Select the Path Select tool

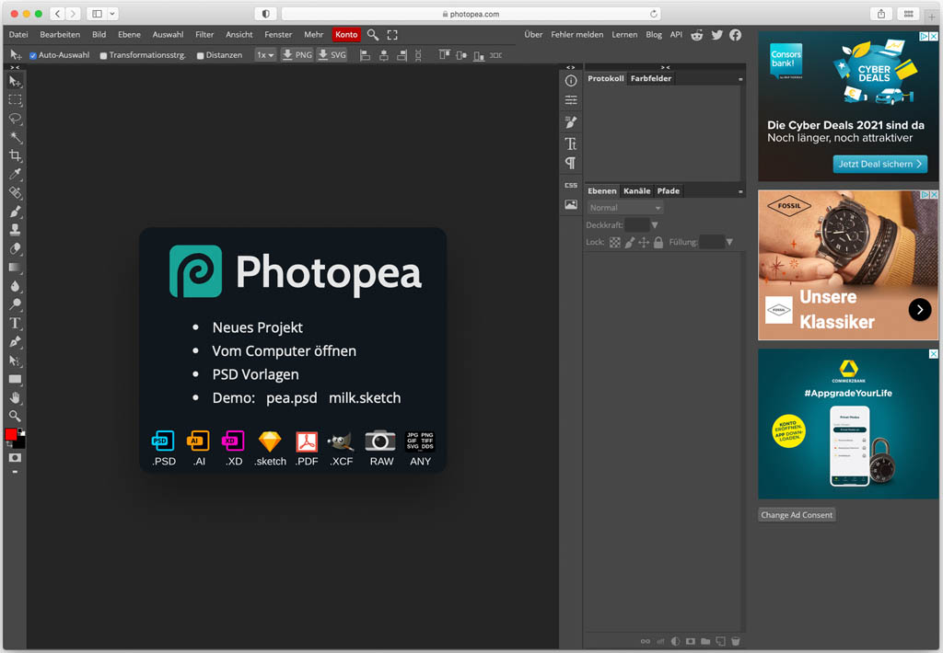tap(15, 361)
